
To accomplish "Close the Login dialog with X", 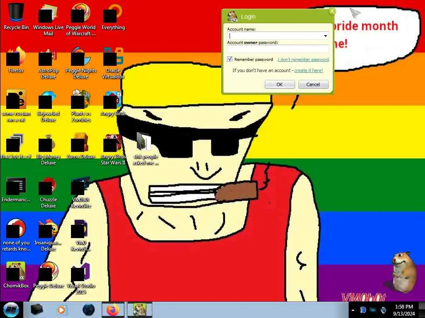I will point(332,11).
